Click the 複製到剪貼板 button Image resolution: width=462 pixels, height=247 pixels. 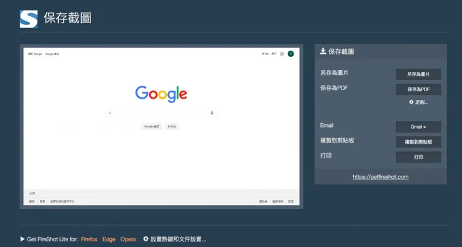pyautogui.click(x=418, y=142)
